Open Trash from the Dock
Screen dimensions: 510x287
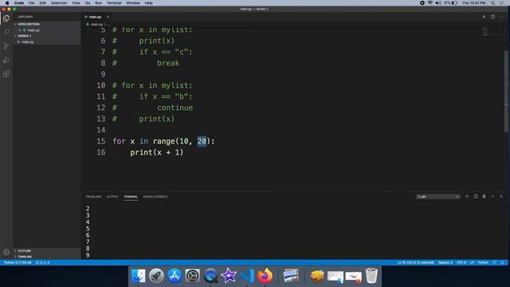coord(371,276)
